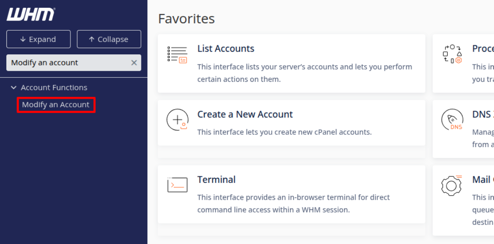The width and height of the screenshot is (494, 244).
Task: Click the partially visible 'Mail' card title
Action: pyautogui.click(x=483, y=180)
